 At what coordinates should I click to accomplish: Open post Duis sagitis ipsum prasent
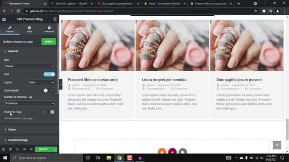[x=239, y=80]
